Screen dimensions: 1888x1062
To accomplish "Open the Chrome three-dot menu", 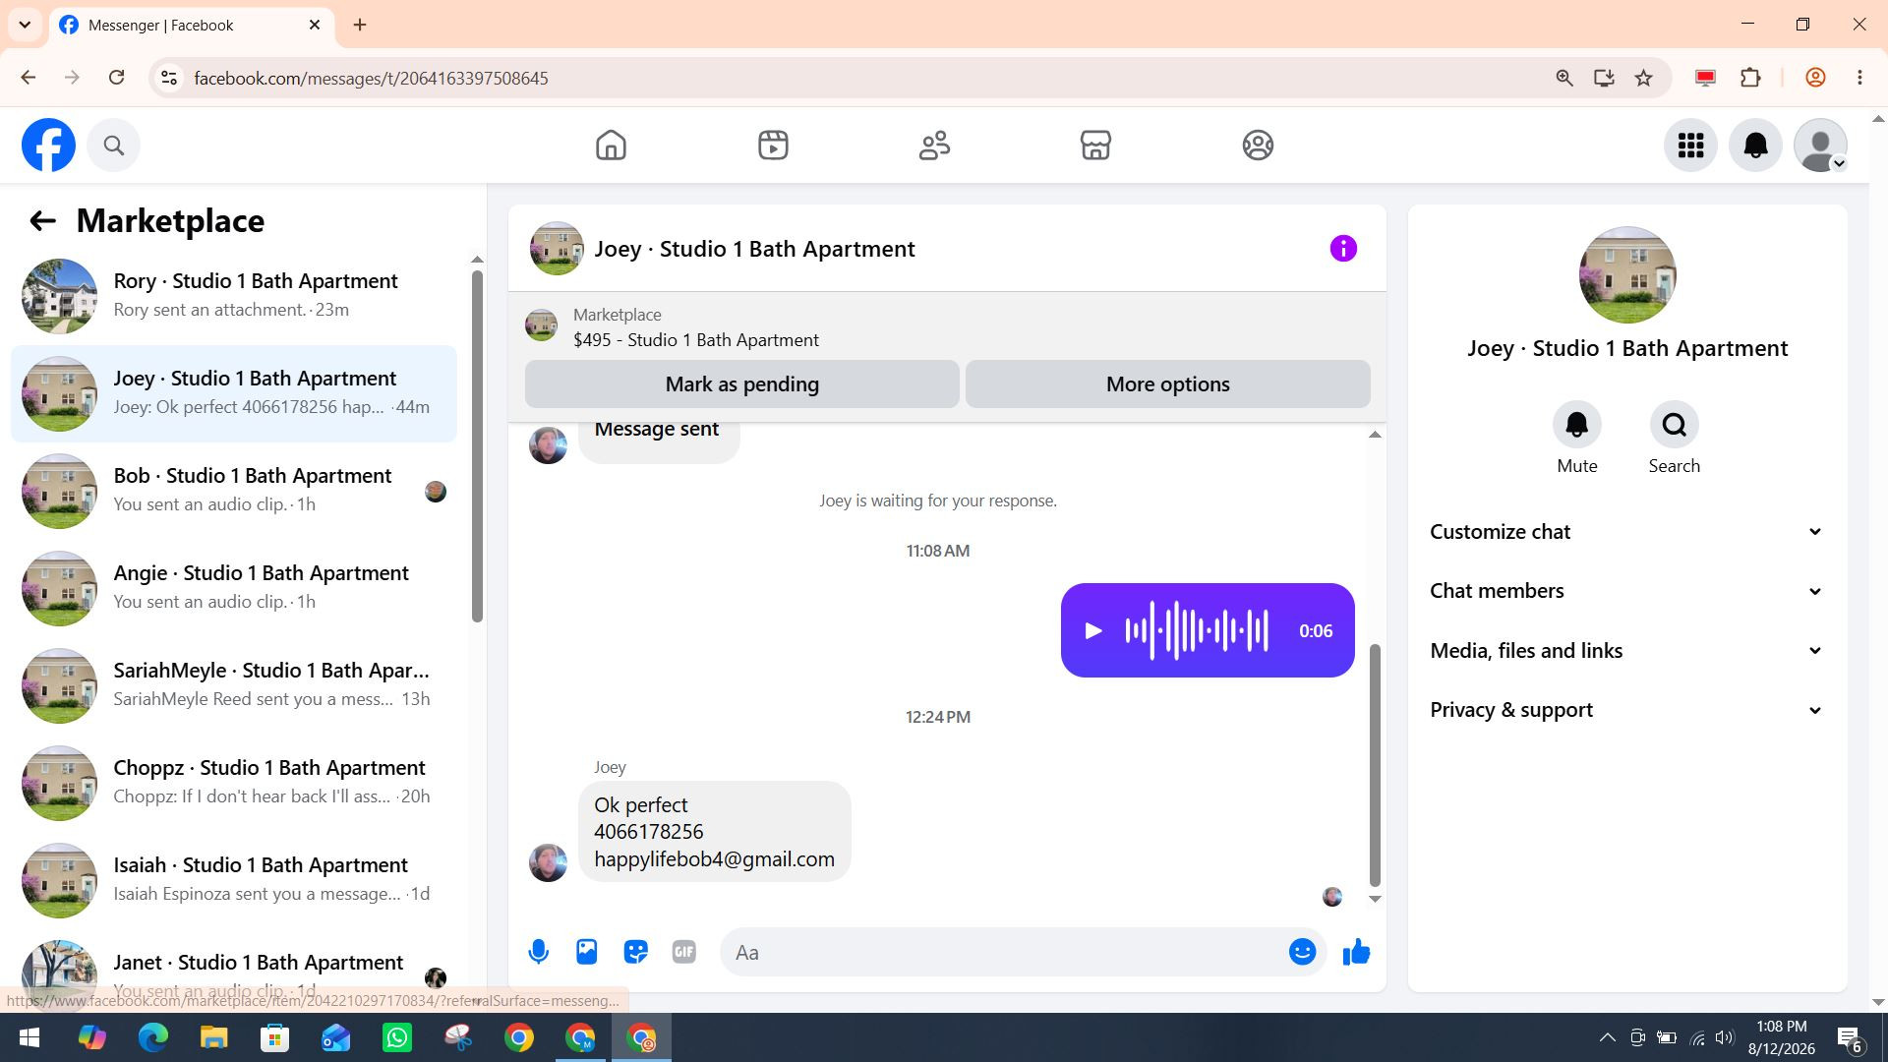I will [x=1858, y=78].
